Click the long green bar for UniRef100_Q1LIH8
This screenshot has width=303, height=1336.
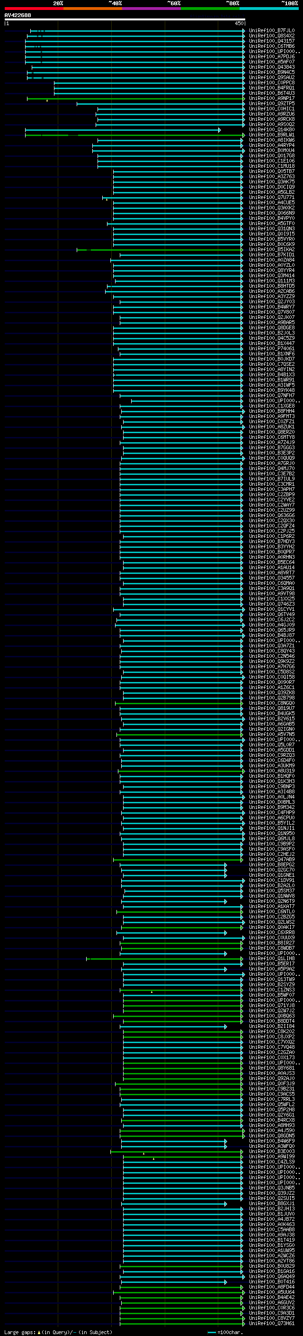(x=165, y=958)
